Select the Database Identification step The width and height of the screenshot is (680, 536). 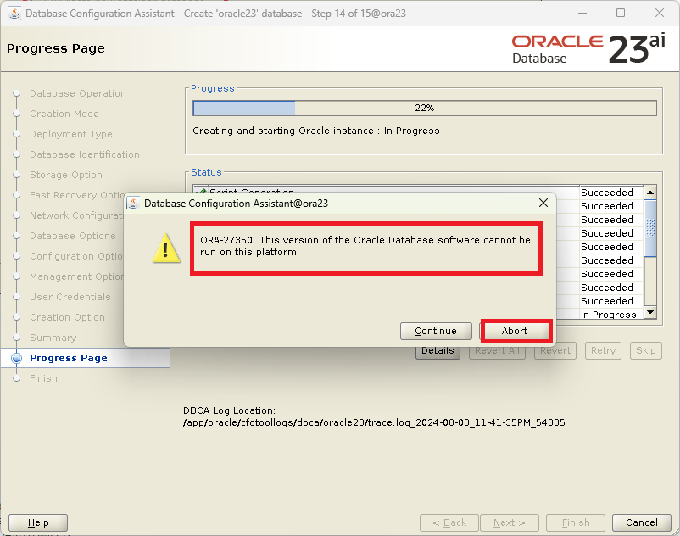[85, 154]
